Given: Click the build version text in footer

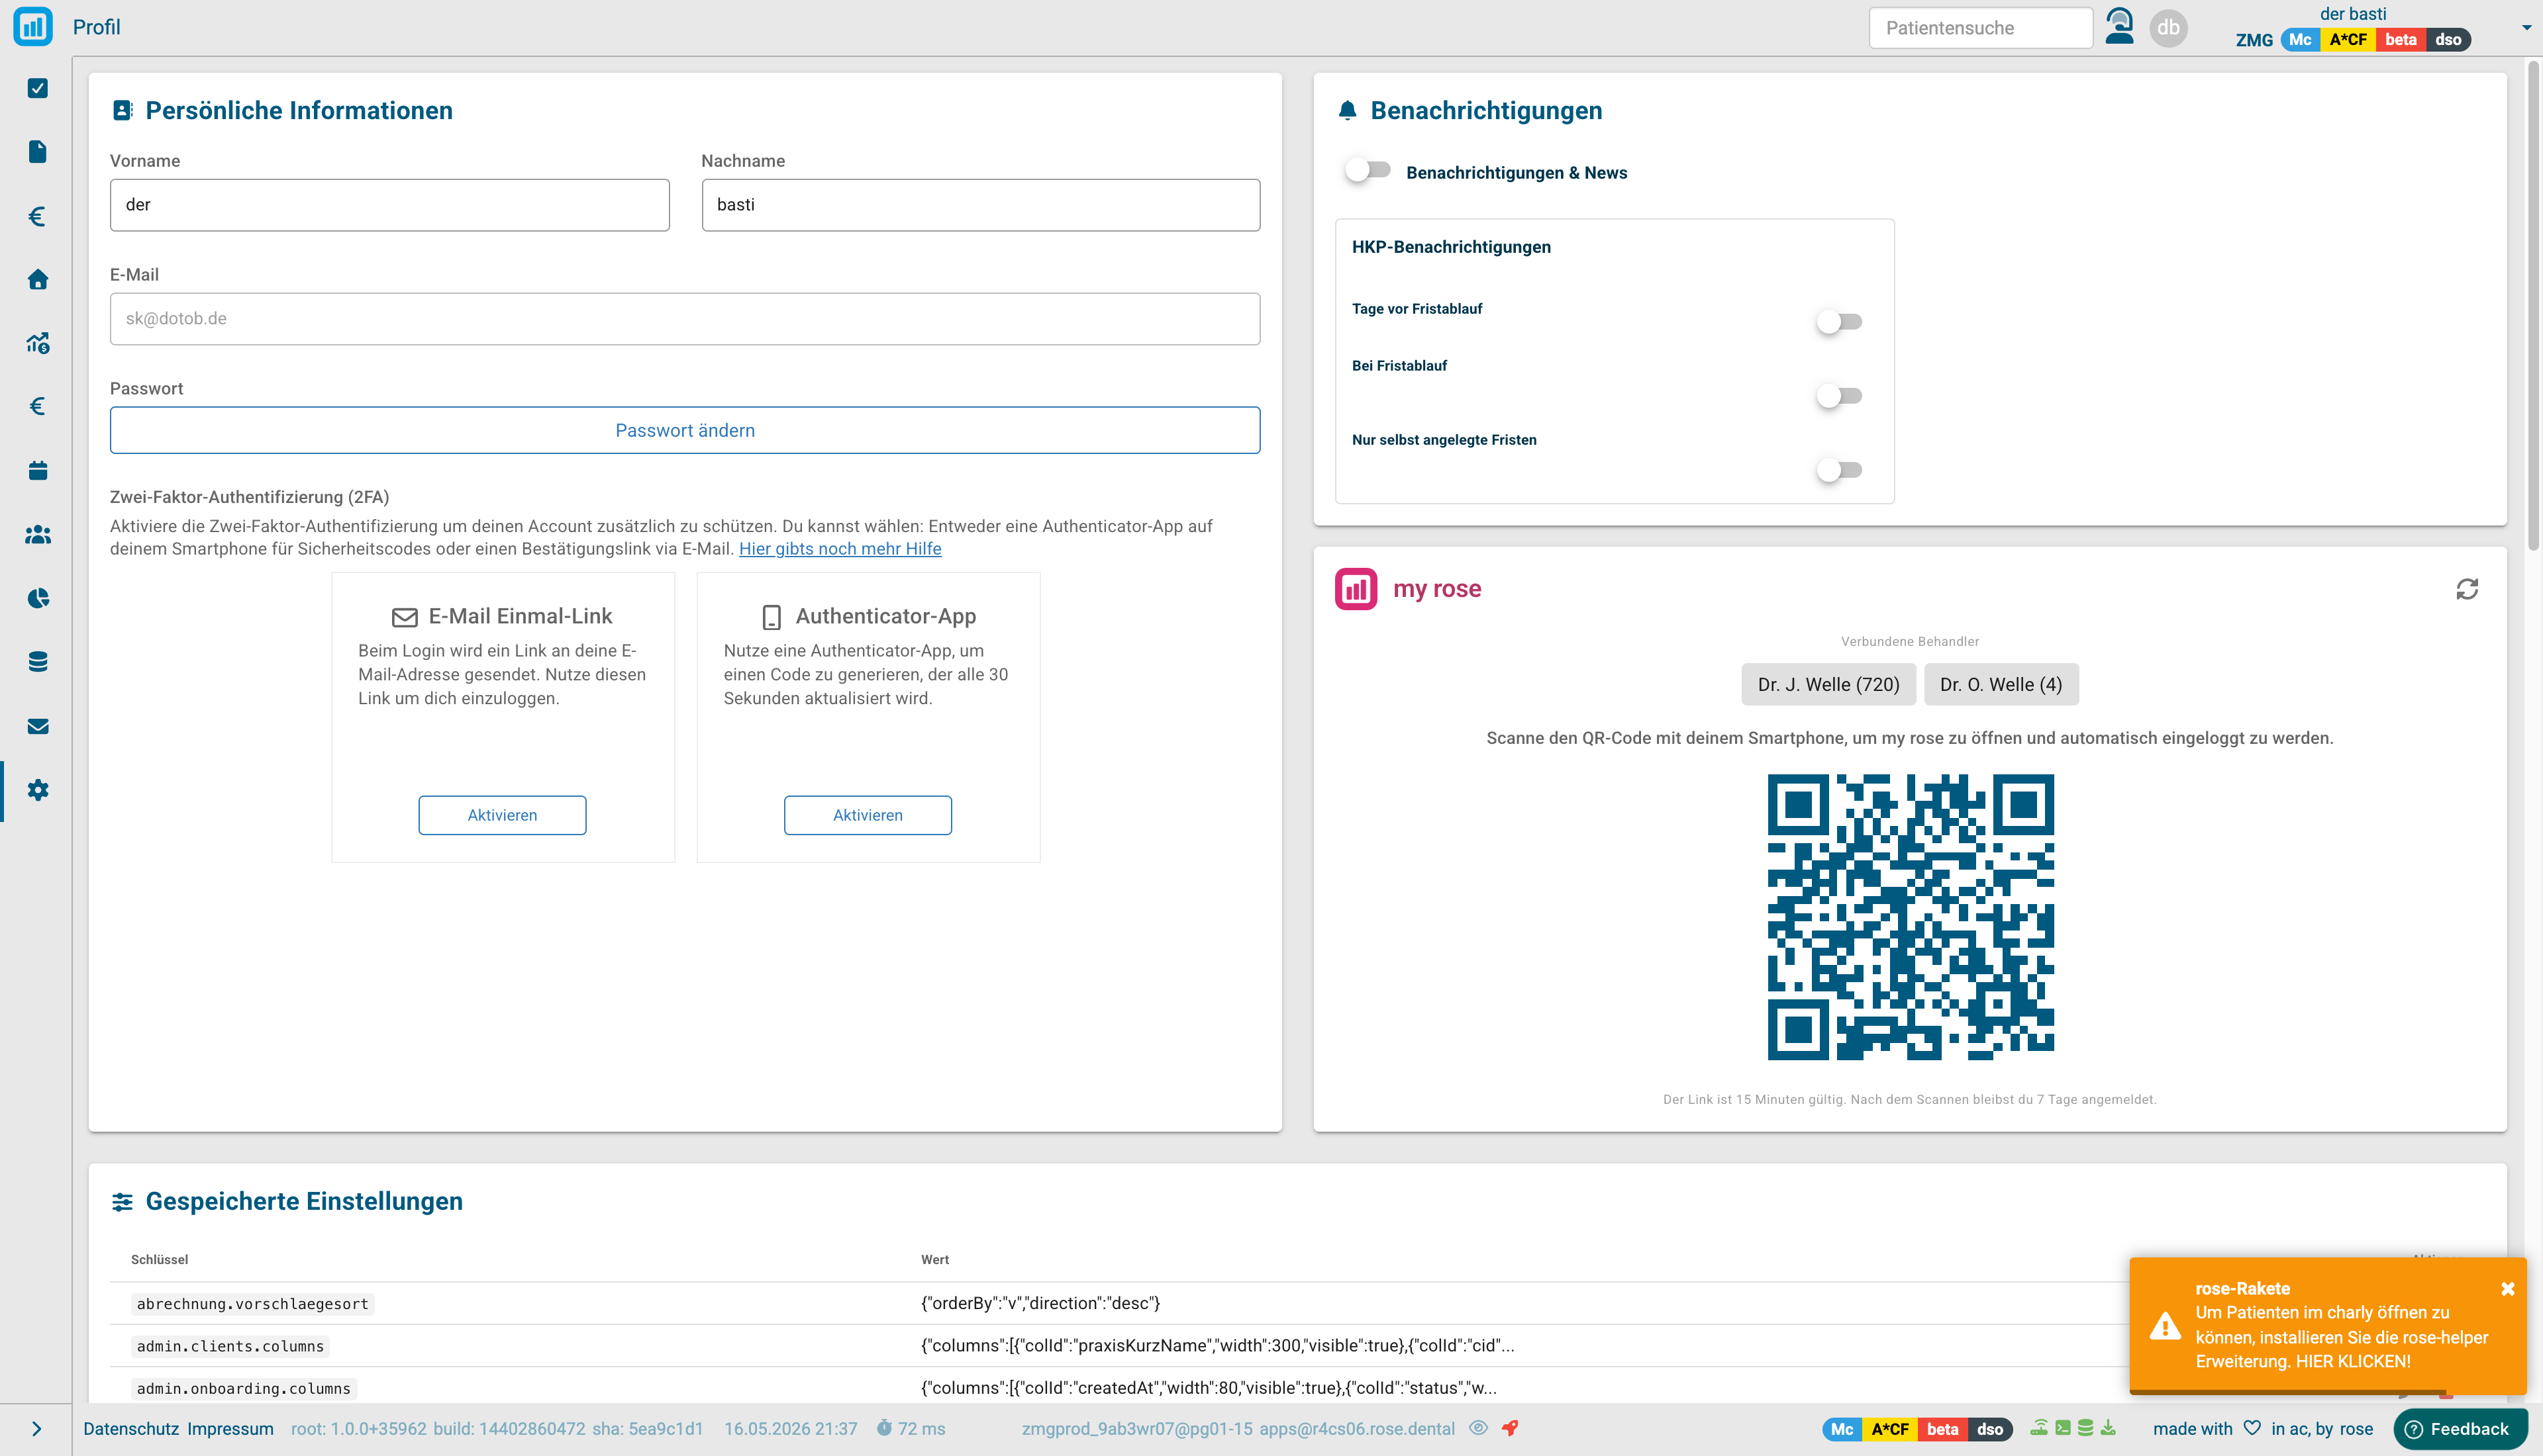Looking at the screenshot, I should pyautogui.click(x=509, y=1429).
